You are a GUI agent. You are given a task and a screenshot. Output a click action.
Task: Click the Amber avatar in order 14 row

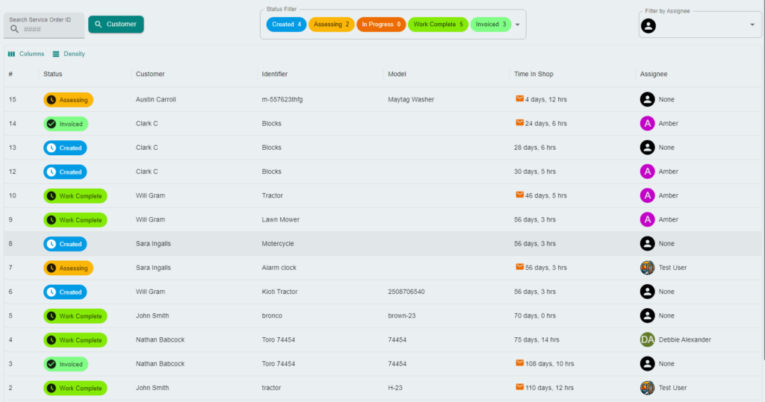pyautogui.click(x=648, y=123)
